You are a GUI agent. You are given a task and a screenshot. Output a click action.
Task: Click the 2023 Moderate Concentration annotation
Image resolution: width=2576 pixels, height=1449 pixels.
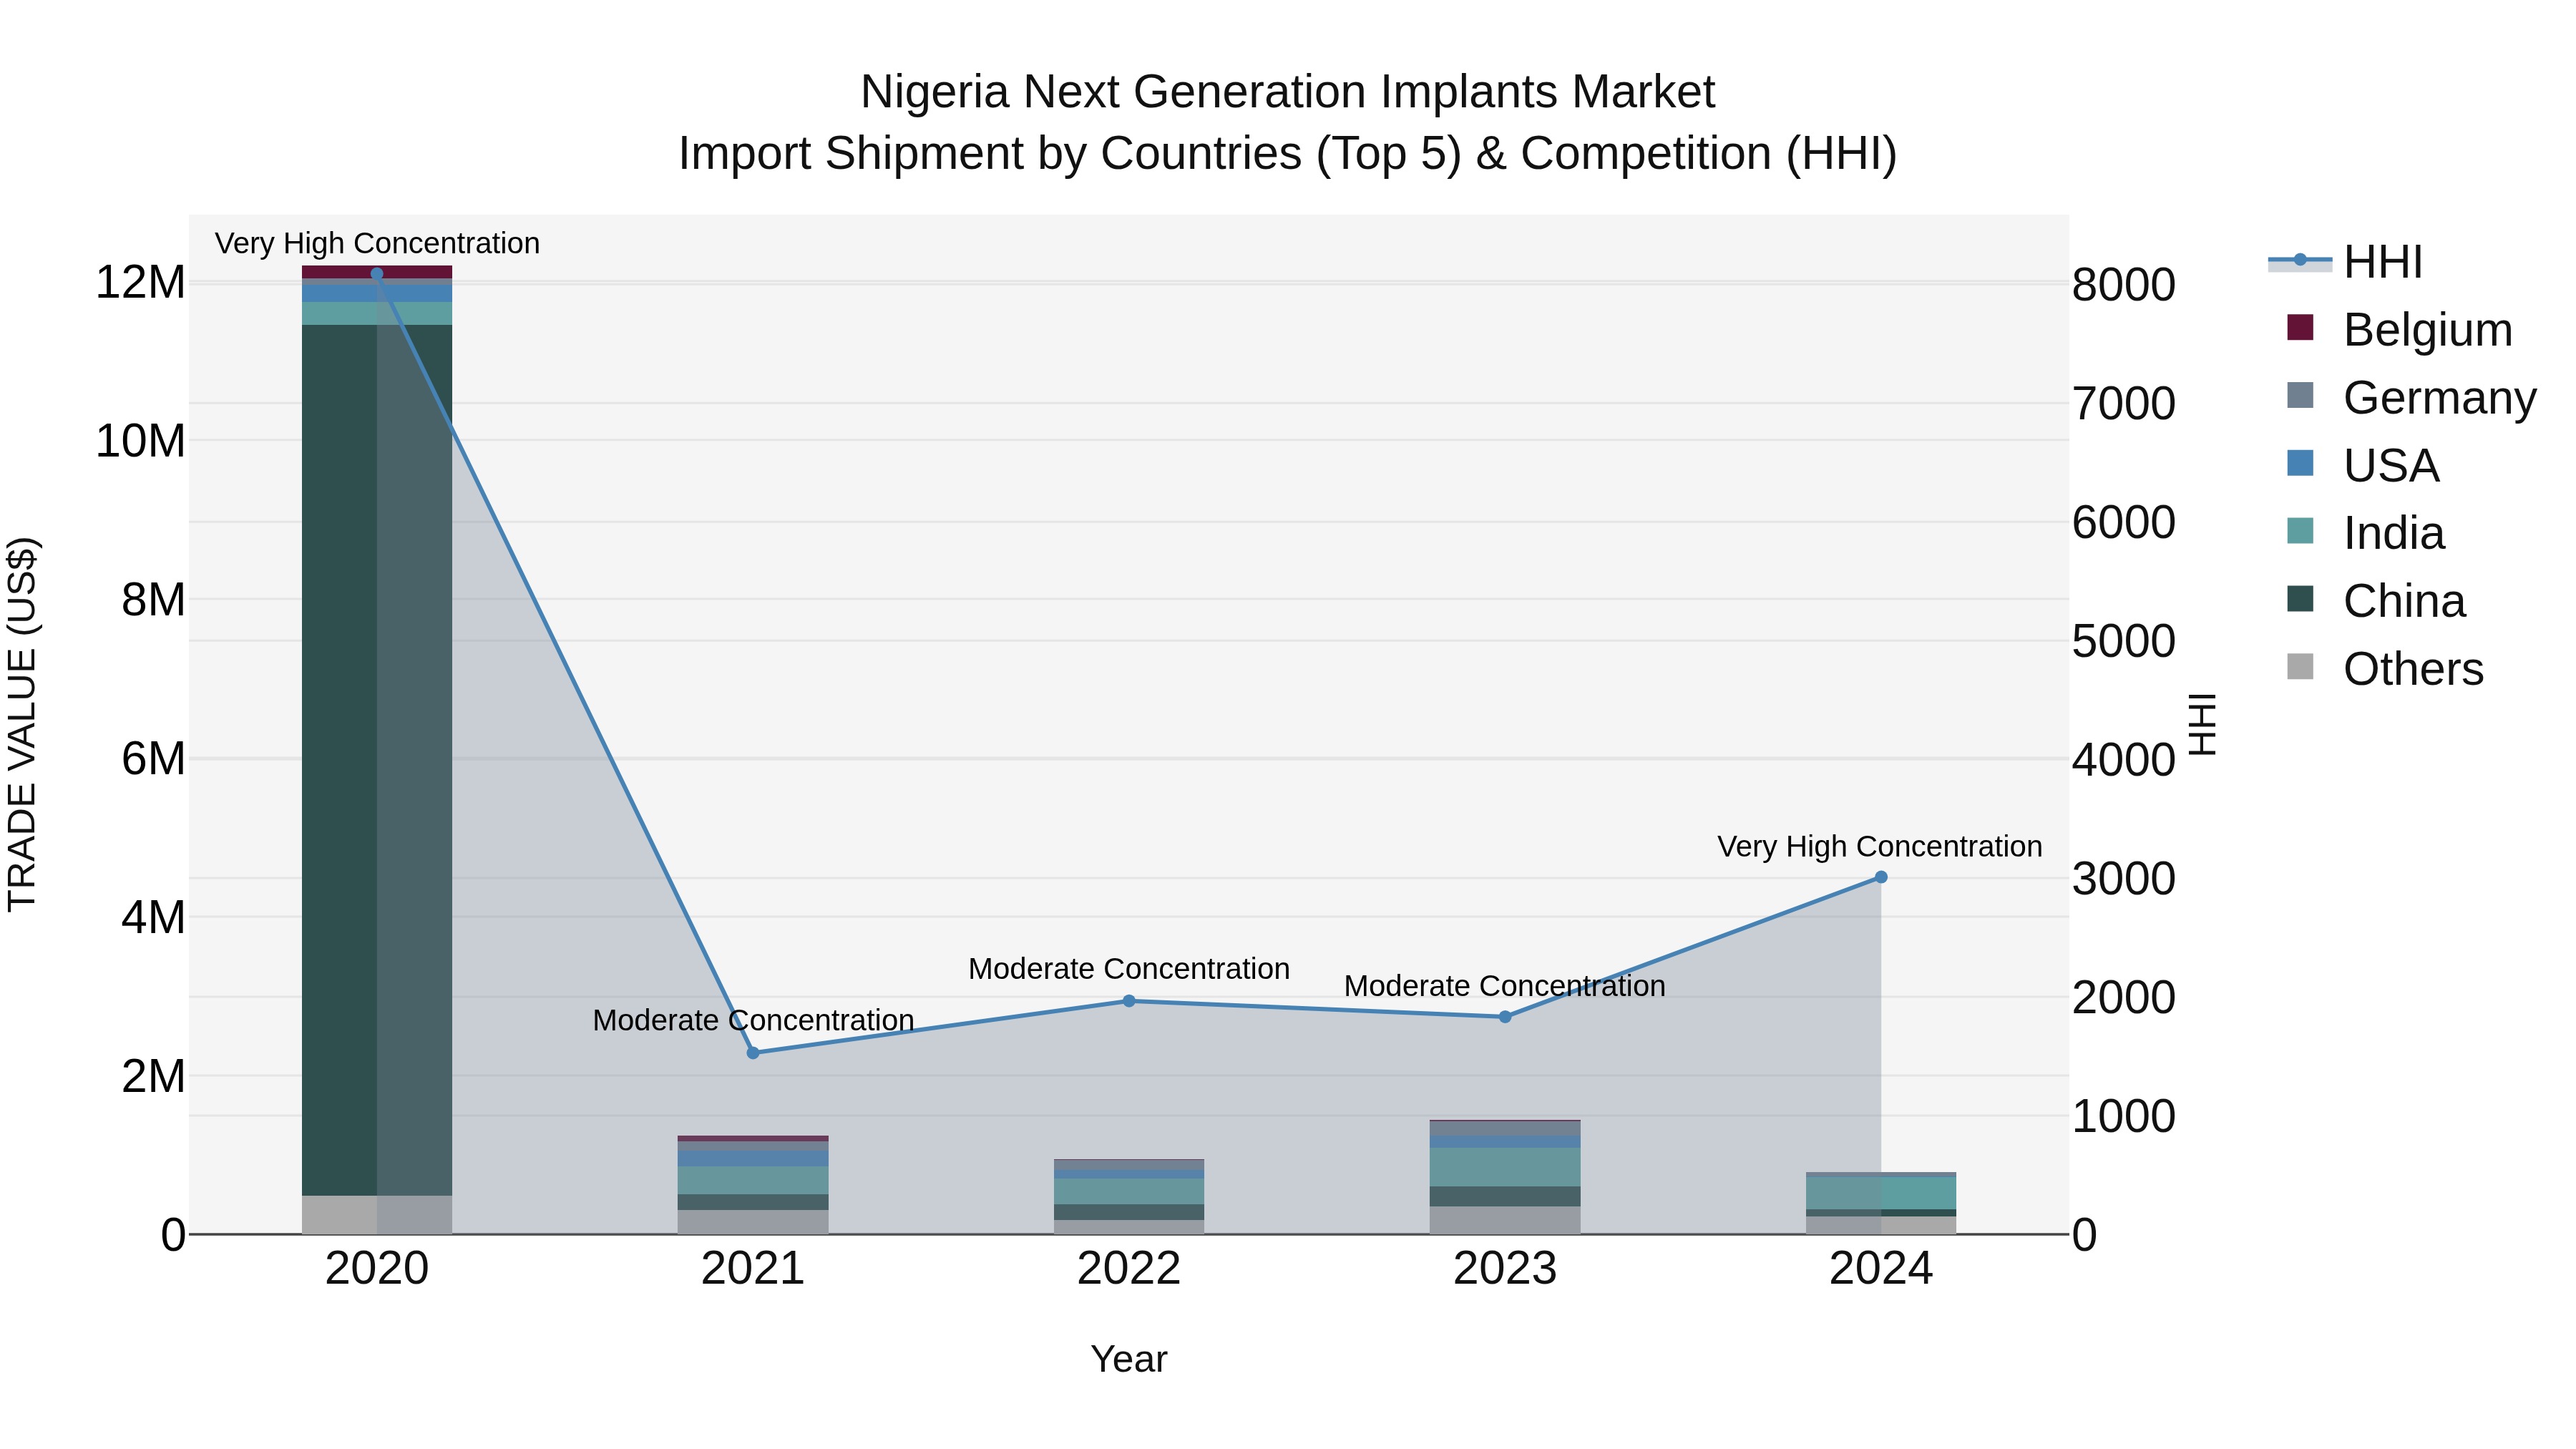click(1505, 986)
